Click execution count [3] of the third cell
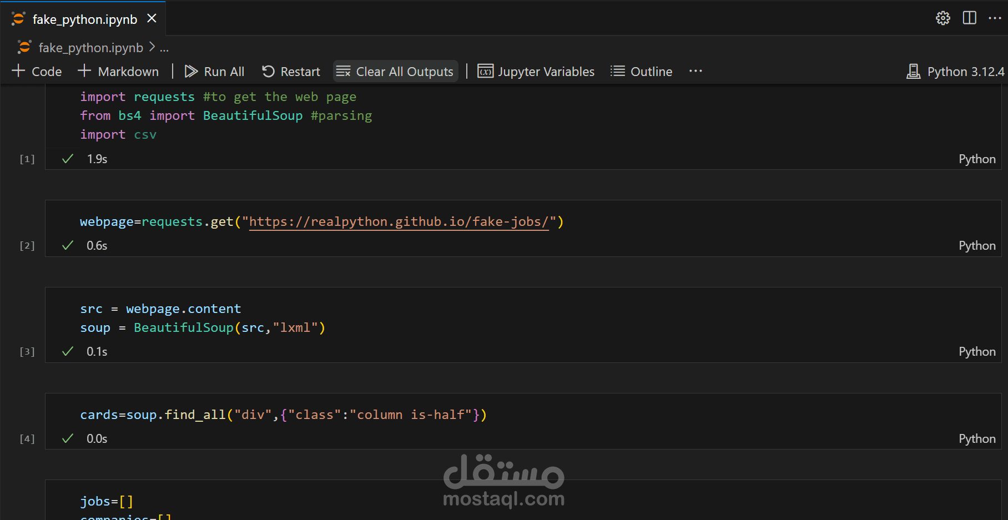Screen dimensions: 1008x520 click(27, 352)
